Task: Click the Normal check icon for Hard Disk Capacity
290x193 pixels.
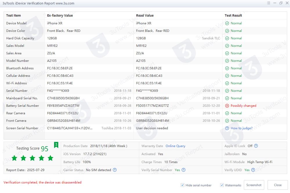Action: point(227,38)
